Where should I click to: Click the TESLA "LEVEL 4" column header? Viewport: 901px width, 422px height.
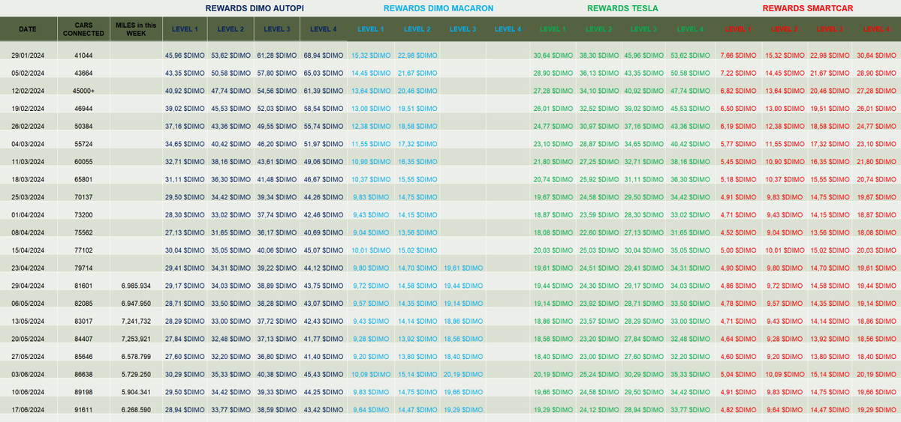(691, 29)
